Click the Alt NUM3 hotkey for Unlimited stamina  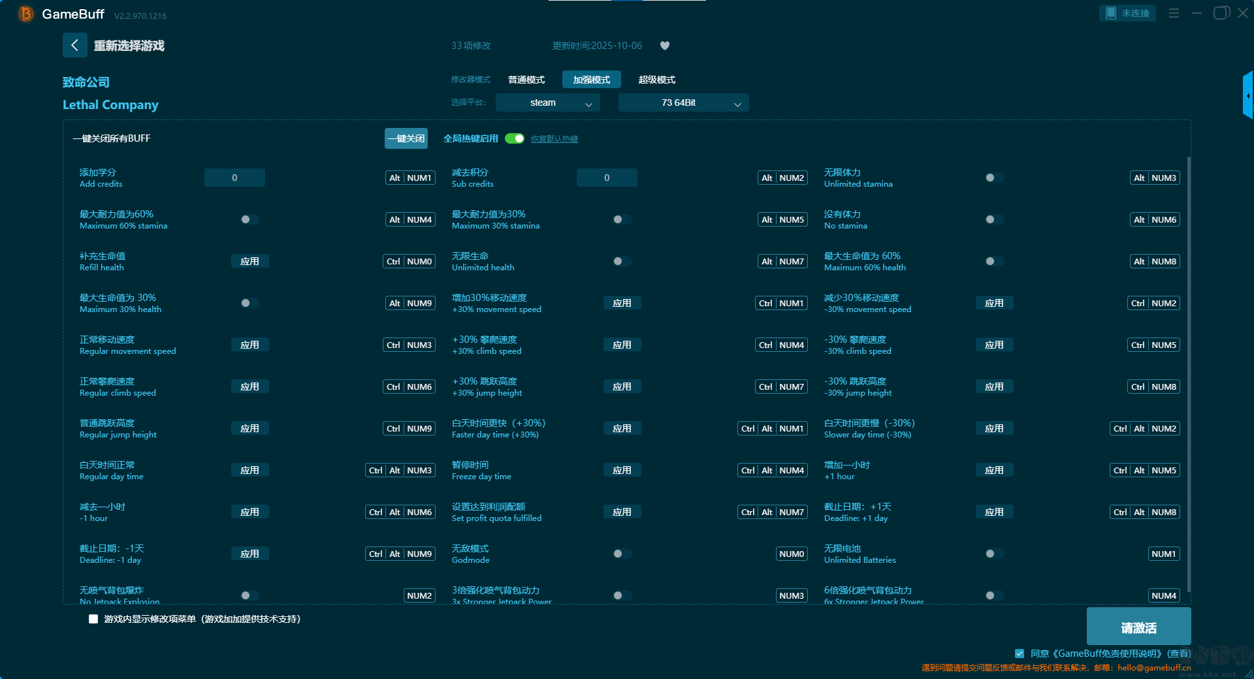1155,178
